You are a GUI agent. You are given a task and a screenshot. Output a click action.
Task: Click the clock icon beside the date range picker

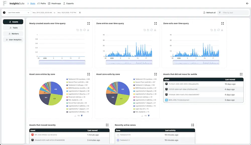point(4,12)
